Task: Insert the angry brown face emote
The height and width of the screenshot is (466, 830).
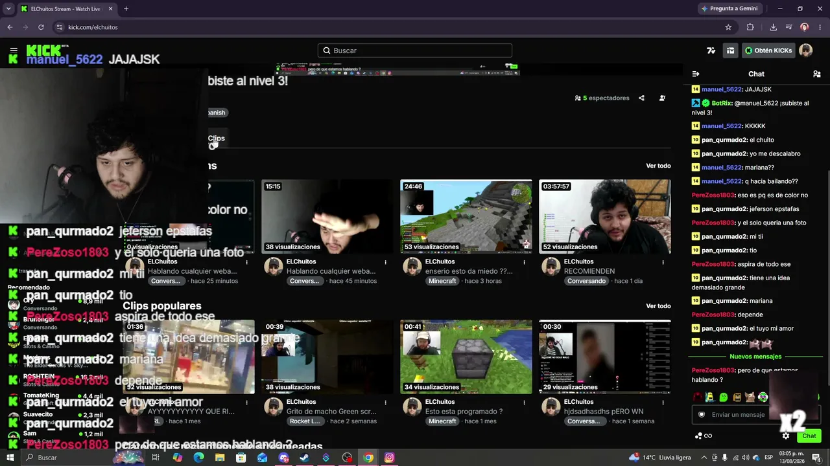Action: [x=737, y=397]
